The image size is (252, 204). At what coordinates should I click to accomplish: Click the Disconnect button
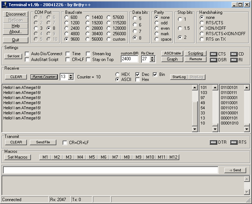pyautogui.click(x=16, y=14)
